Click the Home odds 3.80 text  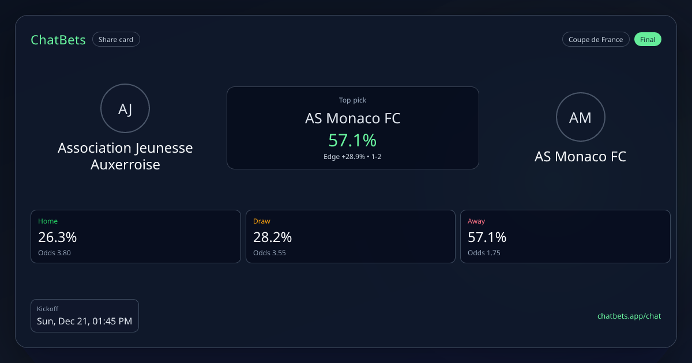(x=54, y=253)
